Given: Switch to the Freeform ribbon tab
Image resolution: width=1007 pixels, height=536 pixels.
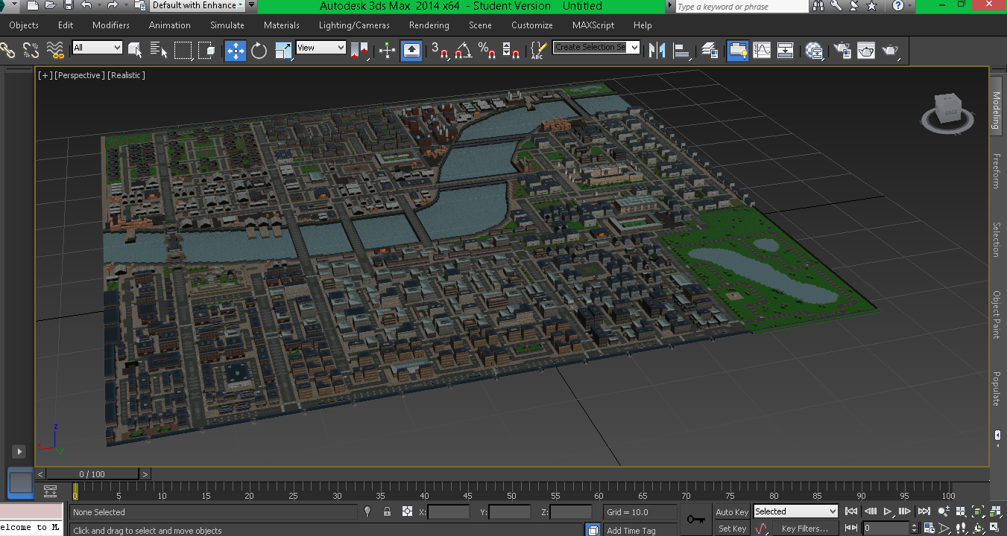Looking at the screenshot, I should [997, 170].
